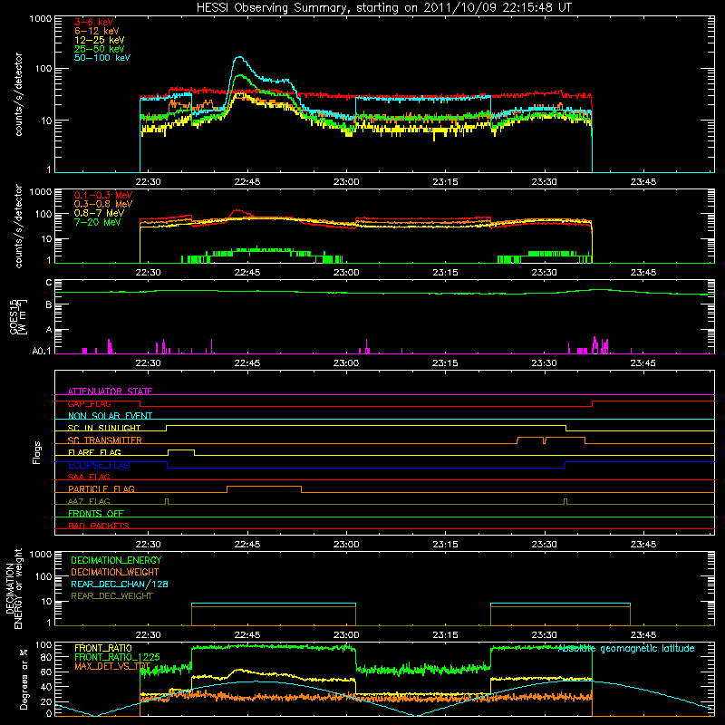
Task: Select the FLARE_FLAG label
Action: (x=94, y=452)
